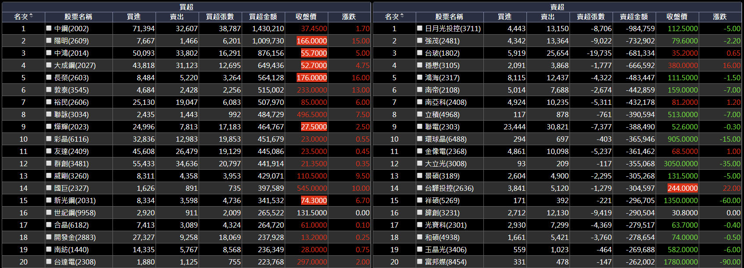Sort 買超 table by 股票名稱 header
The height and width of the screenshot is (268, 744).
tap(79, 17)
